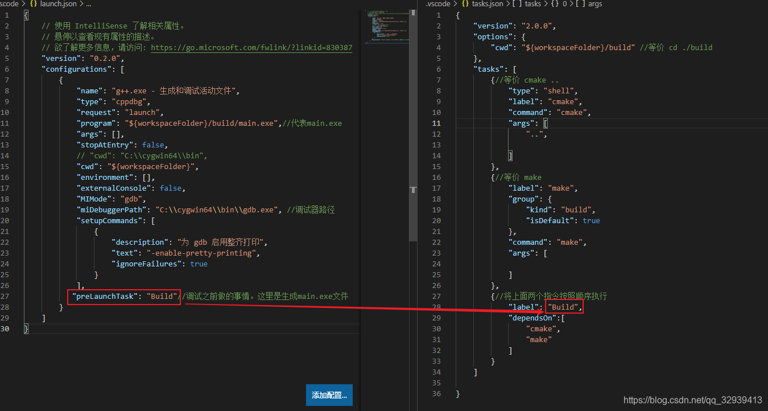Viewport: 768px width, 411px height.
Task: Click the "${workspaceFolder}/build/main.exe" program path
Action: click(201, 124)
